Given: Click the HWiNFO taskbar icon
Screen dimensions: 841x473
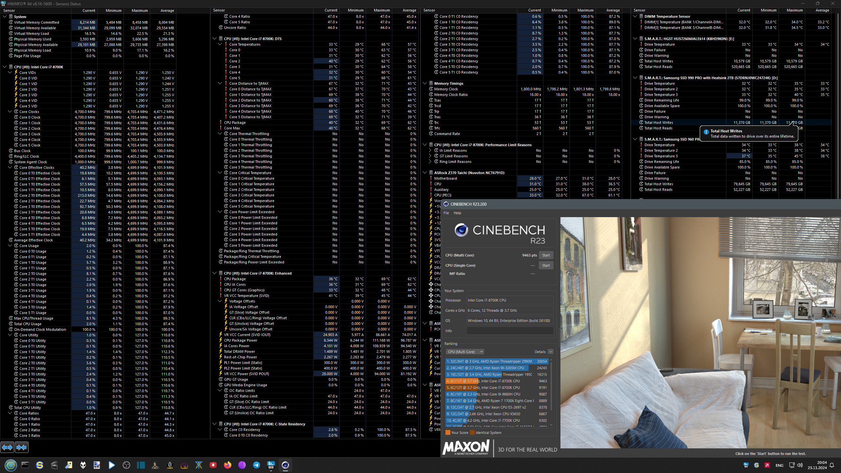Looking at the screenshot, I should click(x=271, y=465).
